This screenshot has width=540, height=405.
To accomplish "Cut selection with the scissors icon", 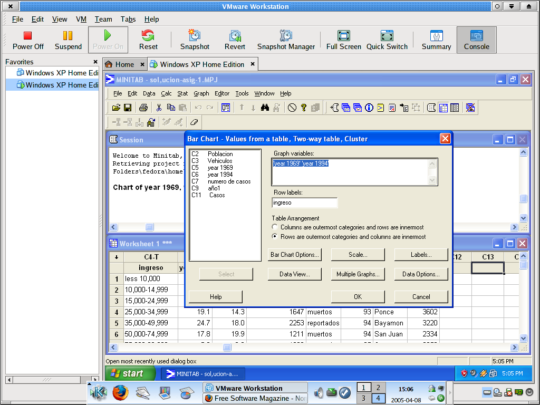I will (x=159, y=108).
